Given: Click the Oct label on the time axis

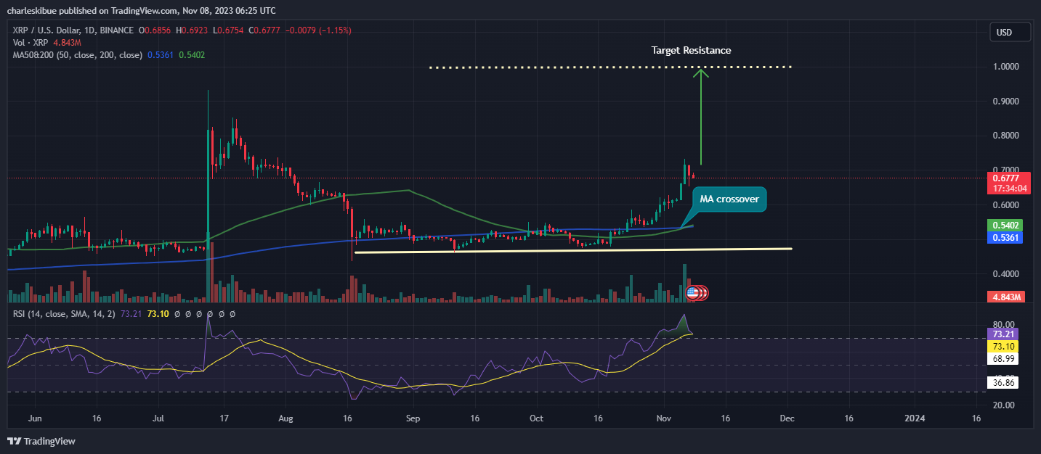Looking at the screenshot, I should pyautogui.click(x=536, y=418).
